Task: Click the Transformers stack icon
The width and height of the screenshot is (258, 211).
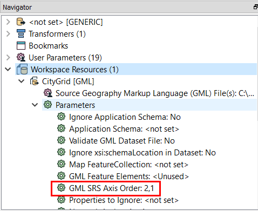Action: (21, 34)
